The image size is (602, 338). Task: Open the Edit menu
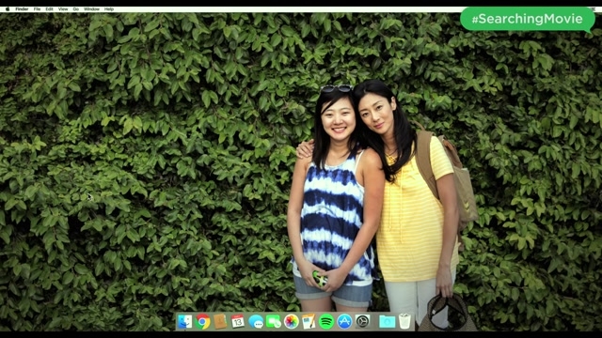(x=50, y=8)
